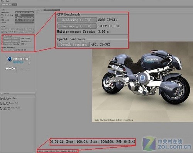Image resolution: width=193 pixels, height=153 pixels.
Task: Run Rendering (1 CPU) in left sidebar
Action: point(11,38)
